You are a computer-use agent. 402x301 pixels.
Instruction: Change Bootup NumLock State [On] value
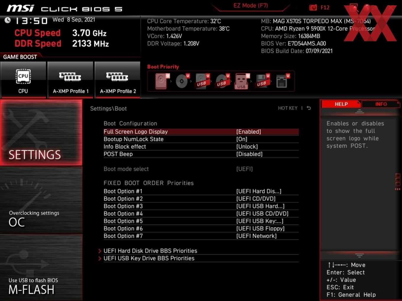242,139
